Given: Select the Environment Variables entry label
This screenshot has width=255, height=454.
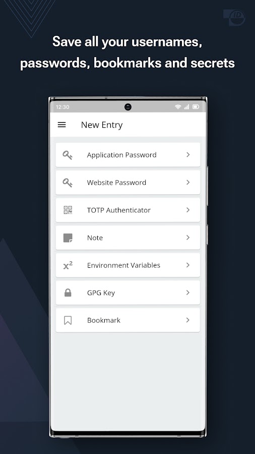Looking at the screenshot, I should click(x=123, y=265).
